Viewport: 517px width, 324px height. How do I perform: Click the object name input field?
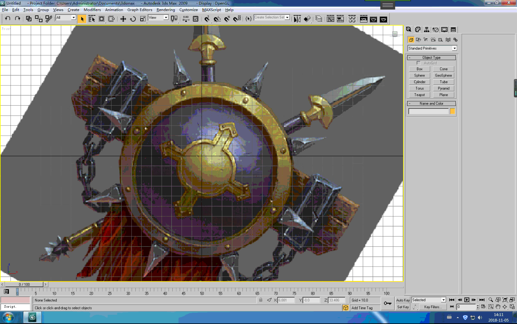428,111
